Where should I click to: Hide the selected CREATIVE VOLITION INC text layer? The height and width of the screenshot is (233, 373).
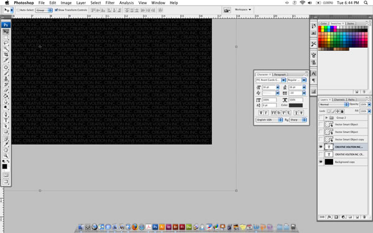(x=321, y=147)
